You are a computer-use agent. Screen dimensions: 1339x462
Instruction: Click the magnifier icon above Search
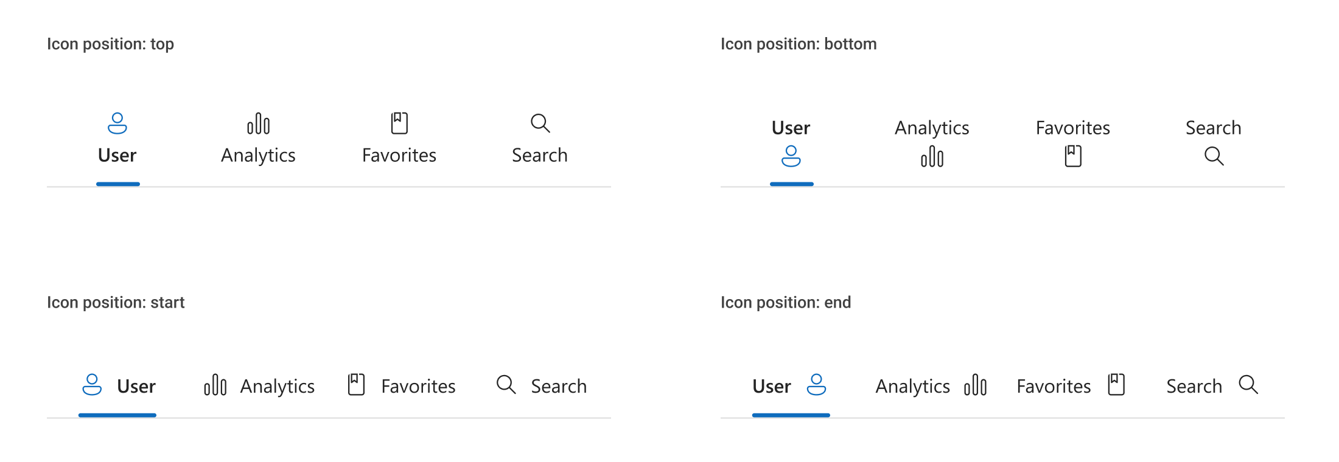point(540,123)
